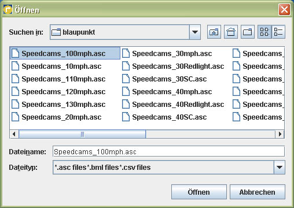Select file Speedcams_40SC.asc
Image resolution: width=294 pixels, height=208 pixels.
click(164, 117)
